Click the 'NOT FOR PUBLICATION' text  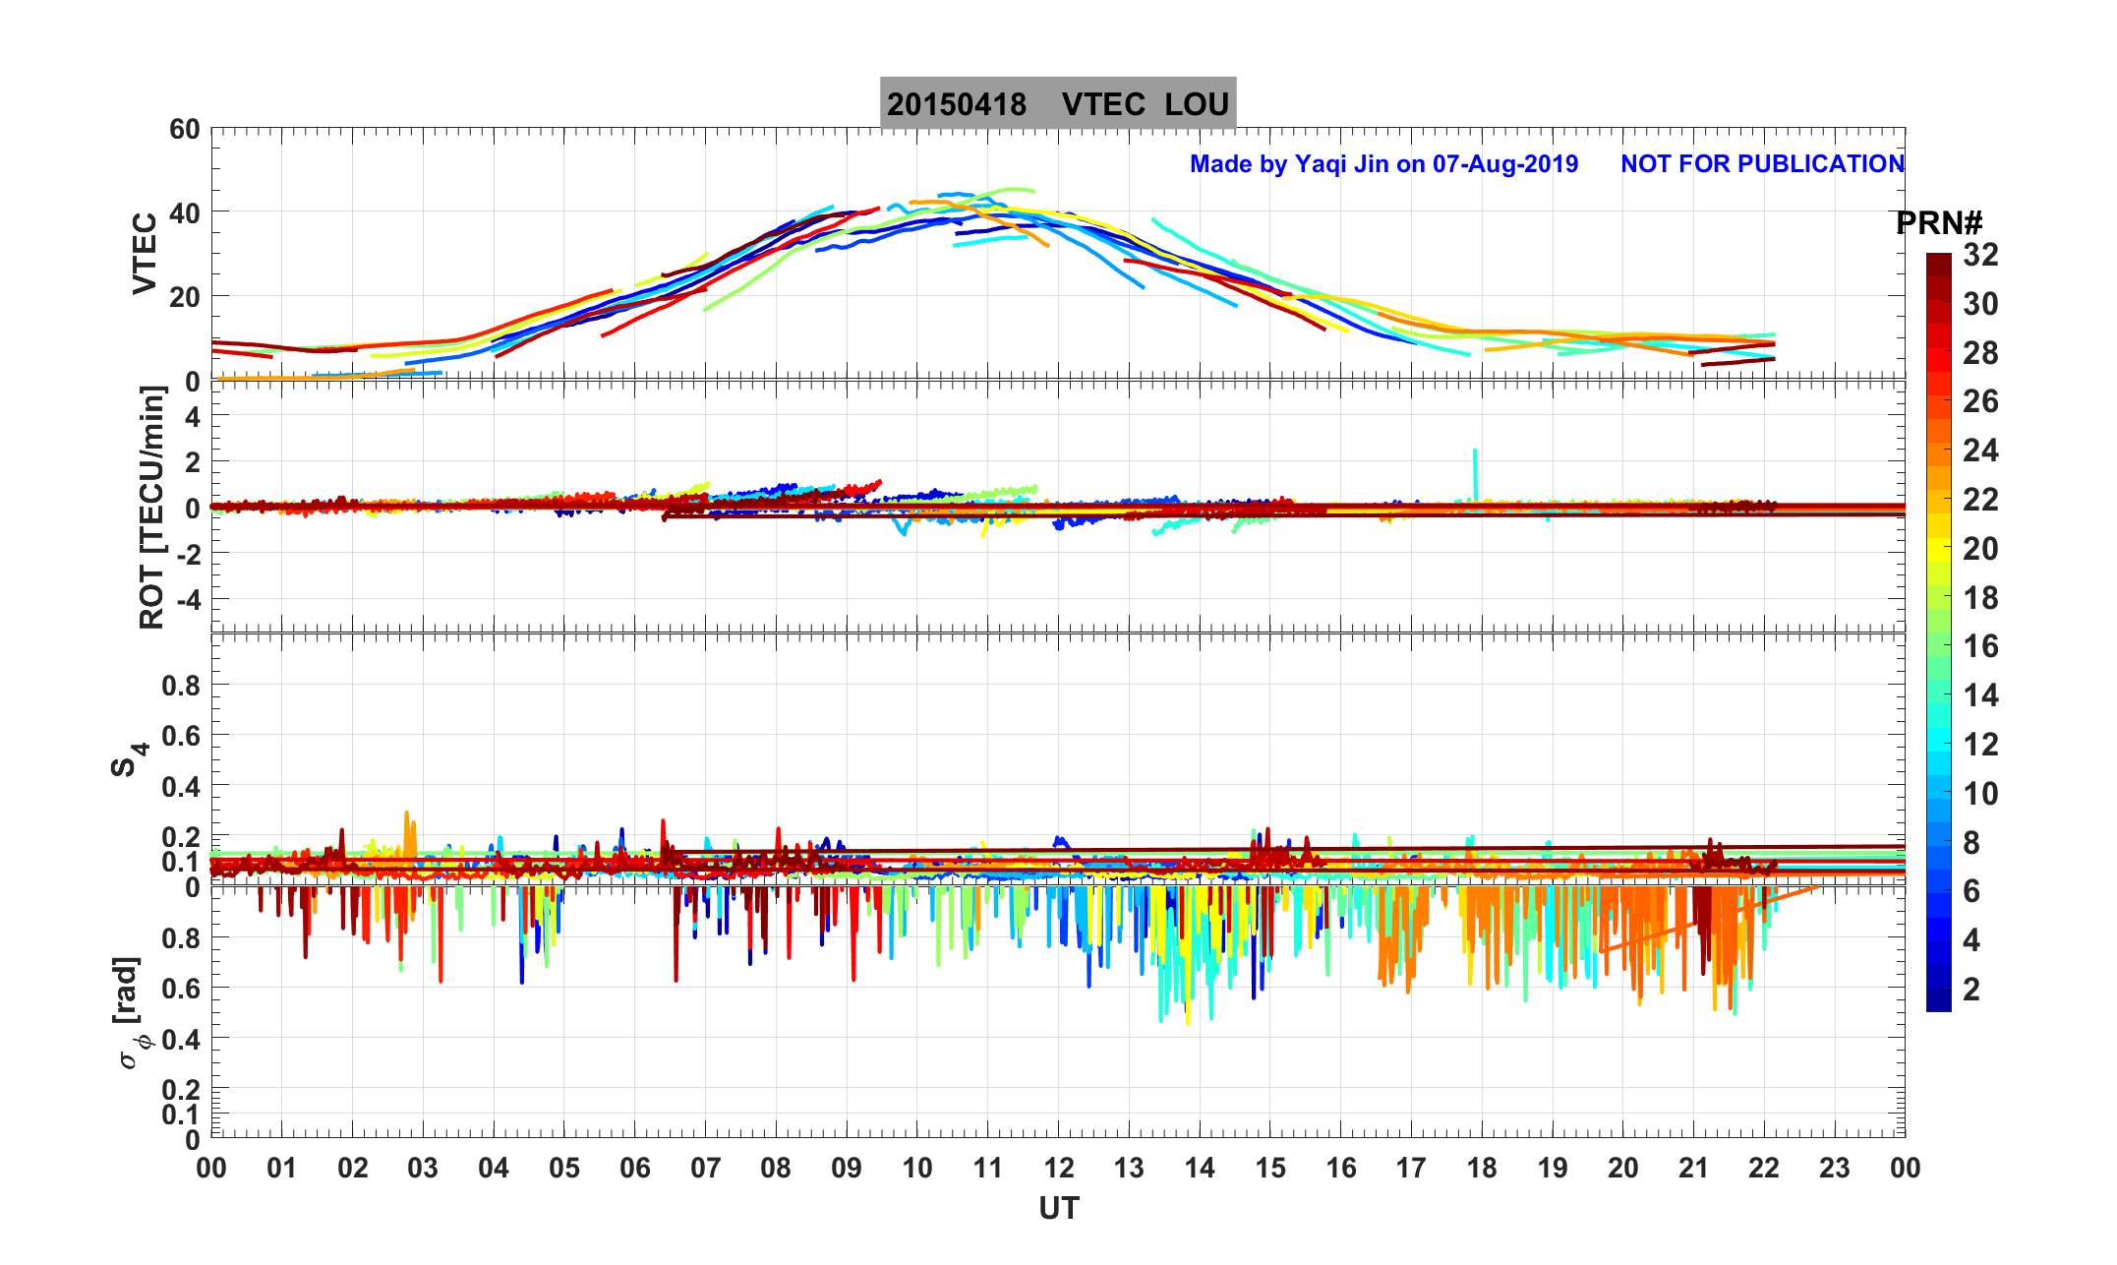pos(1761,163)
